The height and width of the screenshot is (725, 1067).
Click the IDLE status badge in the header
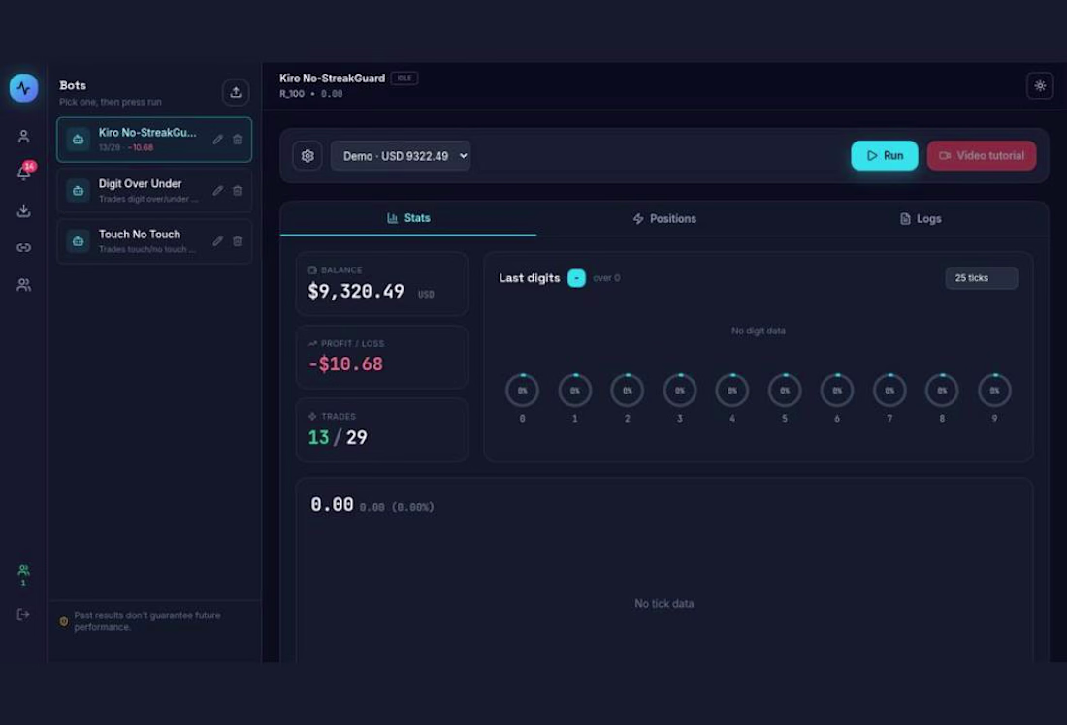(x=404, y=79)
